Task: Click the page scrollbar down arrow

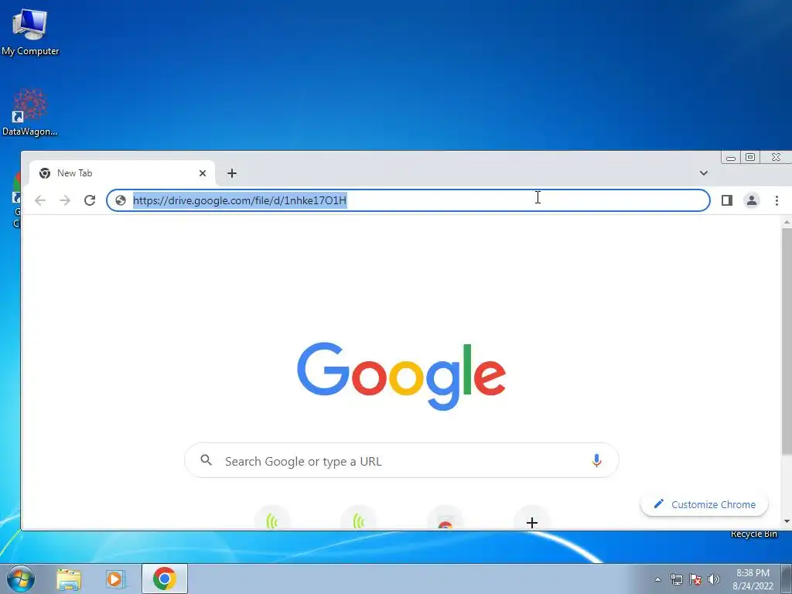Action: point(787,521)
